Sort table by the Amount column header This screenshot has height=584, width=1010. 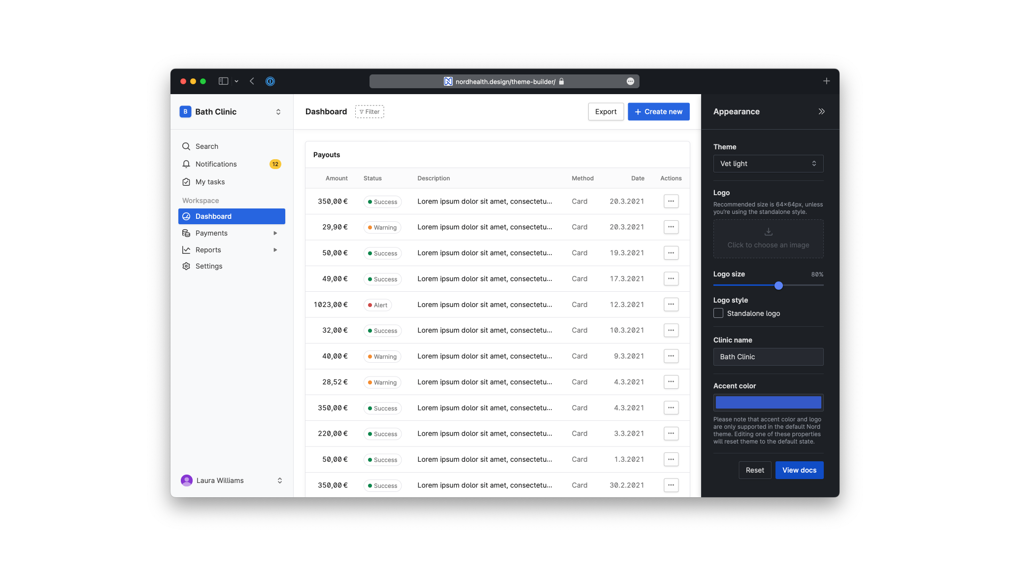[x=337, y=178]
